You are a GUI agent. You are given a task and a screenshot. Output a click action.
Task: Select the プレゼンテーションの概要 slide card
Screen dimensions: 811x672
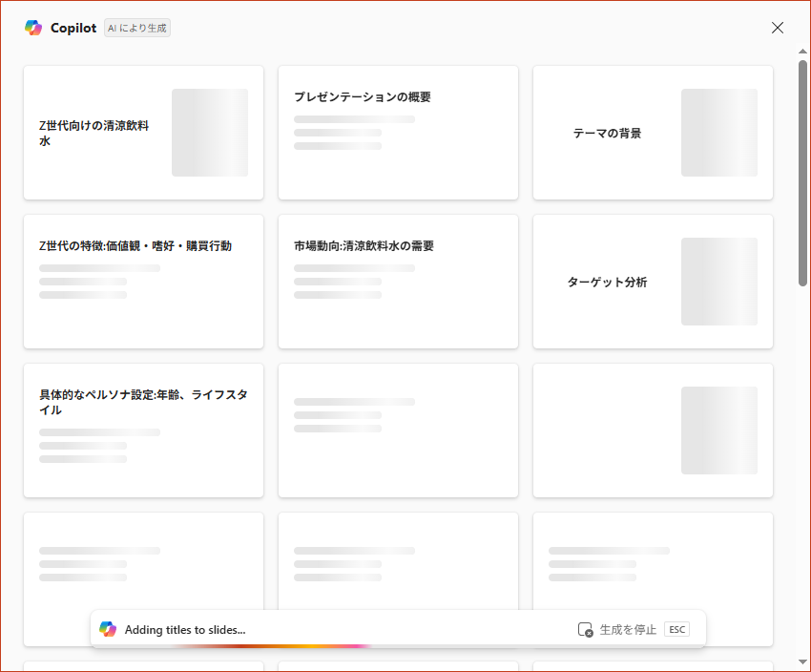click(x=398, y=133)
